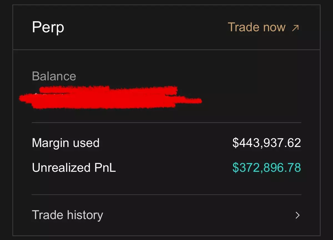Click the Trade now link
The image size is (333, 240).
256,27
